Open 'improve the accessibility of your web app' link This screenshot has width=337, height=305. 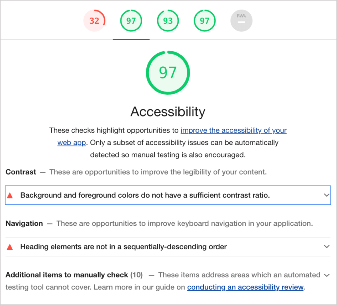click(x=233, y=130)
